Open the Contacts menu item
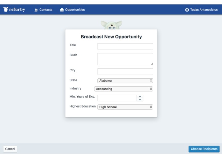Screen dimensions: 222x158 (x=43, y=10)
